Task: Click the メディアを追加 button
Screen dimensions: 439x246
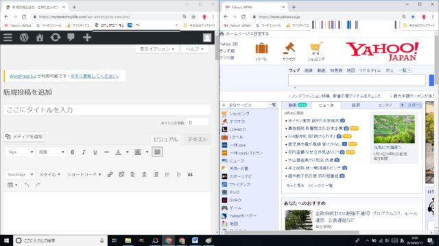Action: (x=25, y=137)
